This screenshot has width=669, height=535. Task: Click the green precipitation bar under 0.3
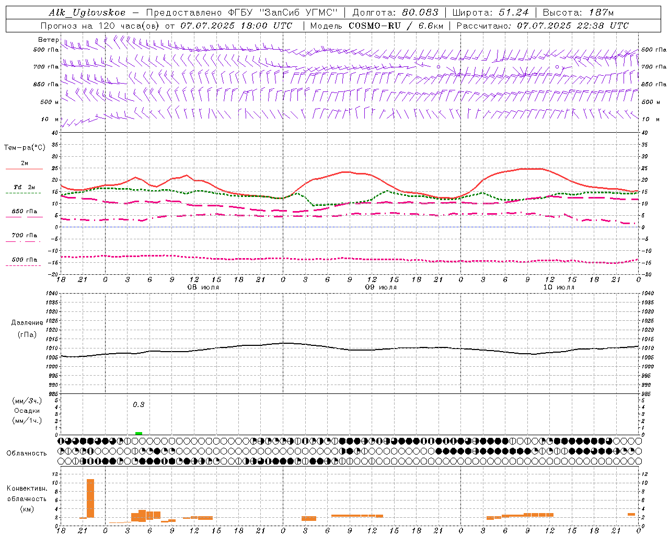click(x=139, y=433)
